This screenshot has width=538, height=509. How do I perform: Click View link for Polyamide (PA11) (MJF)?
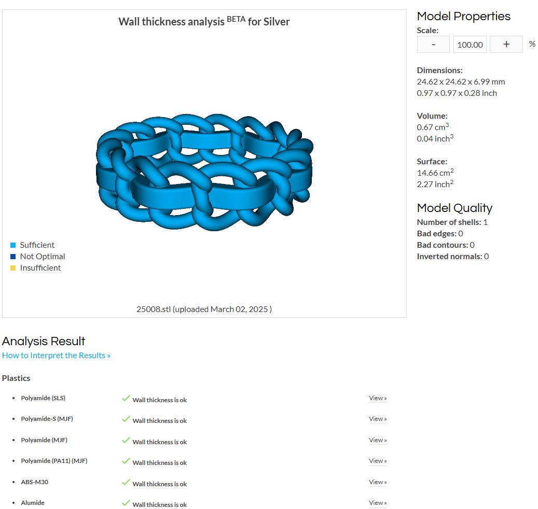pyautogui.click(x=378, y=461)
